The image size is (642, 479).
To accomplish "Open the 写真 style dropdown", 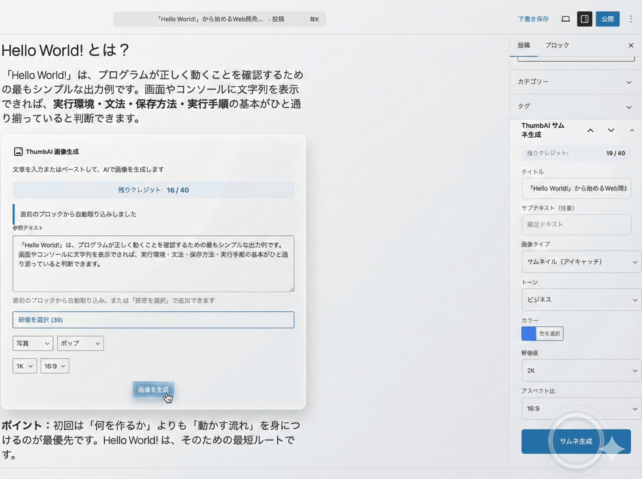I will click(x=33, y=343).
